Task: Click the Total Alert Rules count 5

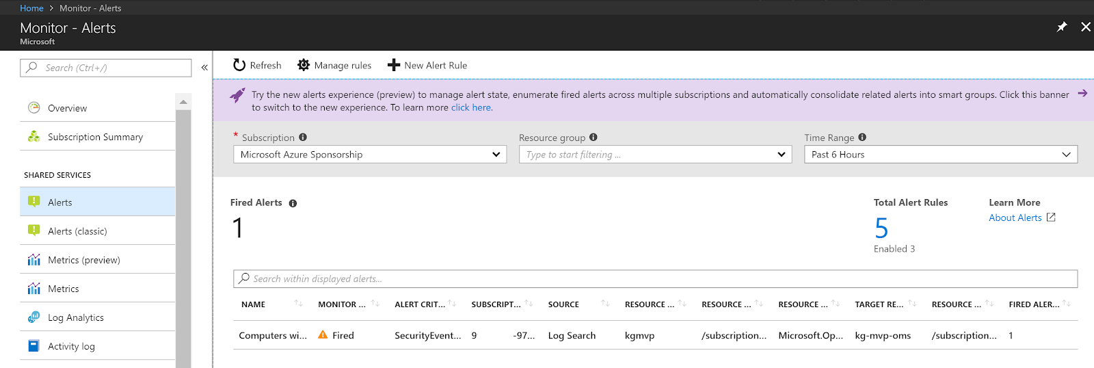Action: click(881, 228)
